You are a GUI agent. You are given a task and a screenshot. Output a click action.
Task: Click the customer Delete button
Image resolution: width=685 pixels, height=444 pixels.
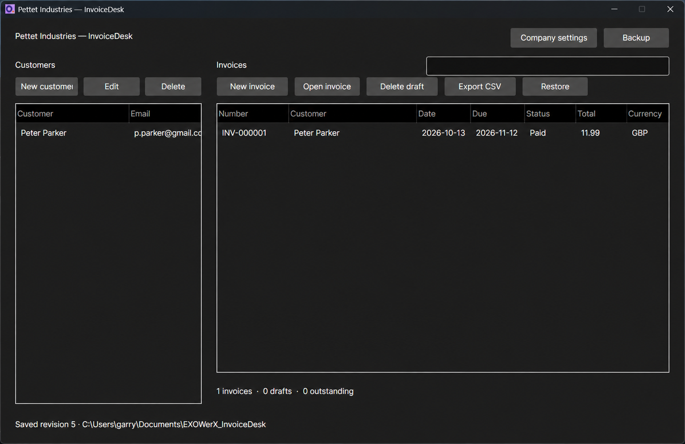click(173, 87)
